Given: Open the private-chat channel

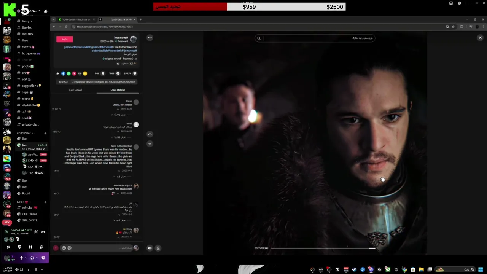Looking at the screenshot, I should point(30,124).
